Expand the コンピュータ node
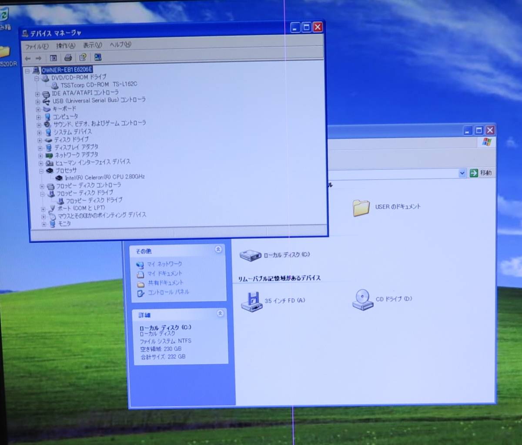This screenshot has height=445, width=522. coord(39,118)
